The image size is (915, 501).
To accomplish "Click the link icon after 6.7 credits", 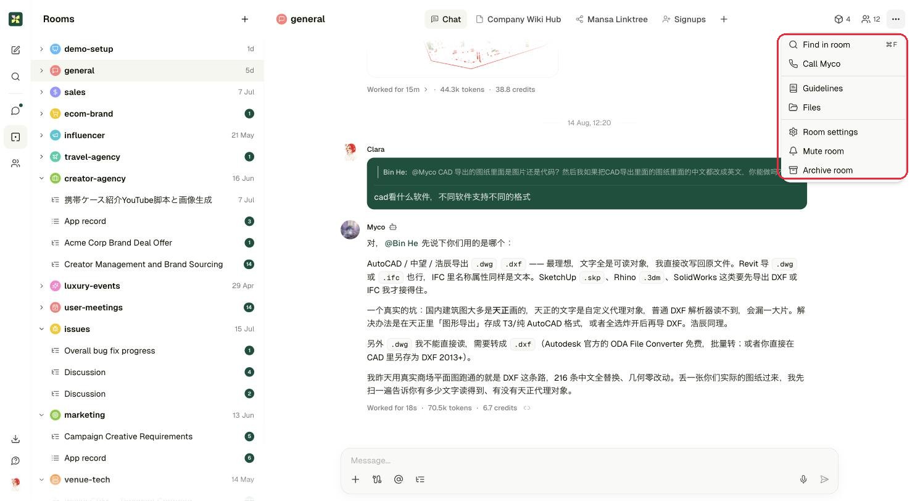I will pyautogui.click(x=527, y=408).
